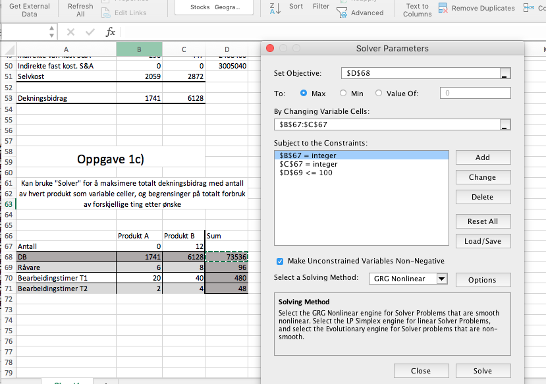
Task: Select column B header
Action: [139, 49]
